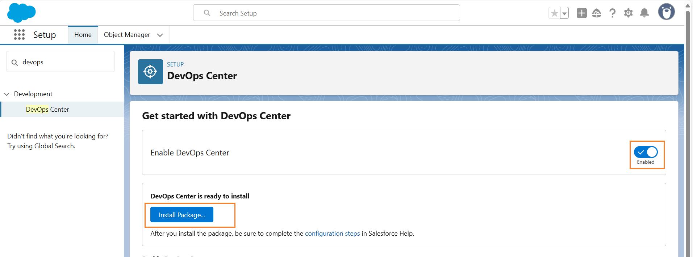This screenshot has height=257, width=693.
Task: Expand the Object Manager dropdown chevron
Action: (x=160, y=35)
